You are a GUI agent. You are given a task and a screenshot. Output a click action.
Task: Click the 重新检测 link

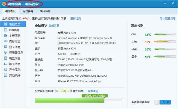pos(75,18)
